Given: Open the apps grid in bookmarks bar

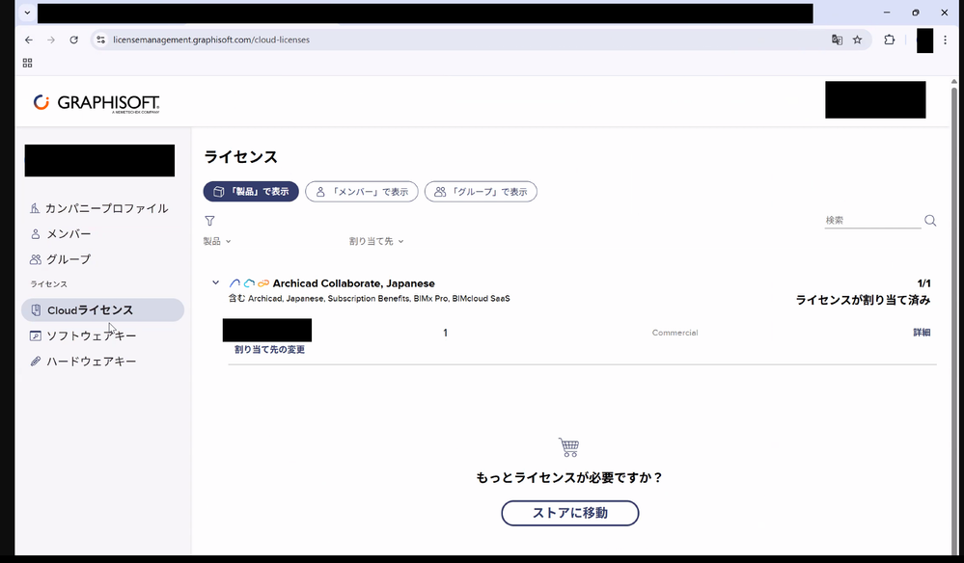Looking at the screenshot, I should pos(27,63).
